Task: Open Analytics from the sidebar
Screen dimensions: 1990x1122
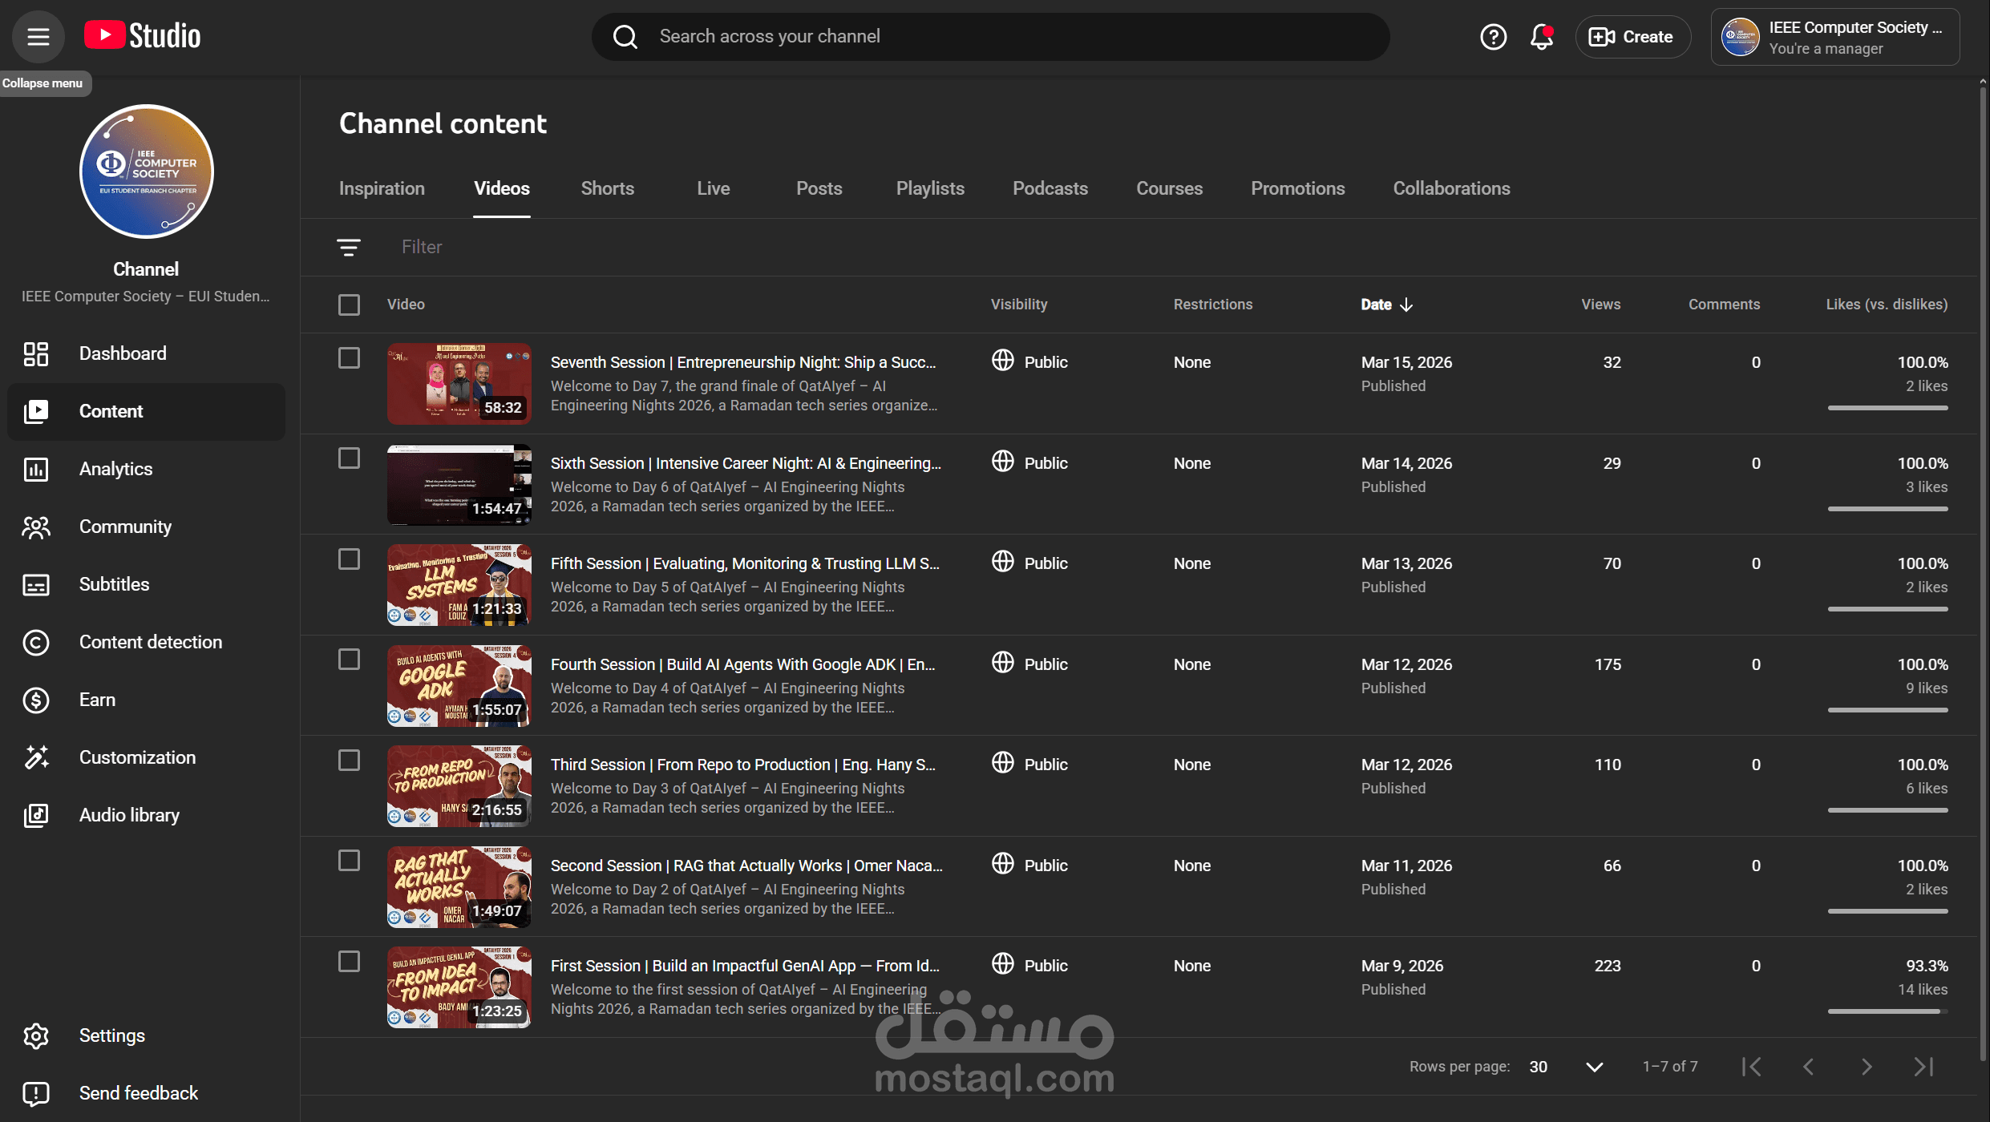Action: click(x=115, y=469)
